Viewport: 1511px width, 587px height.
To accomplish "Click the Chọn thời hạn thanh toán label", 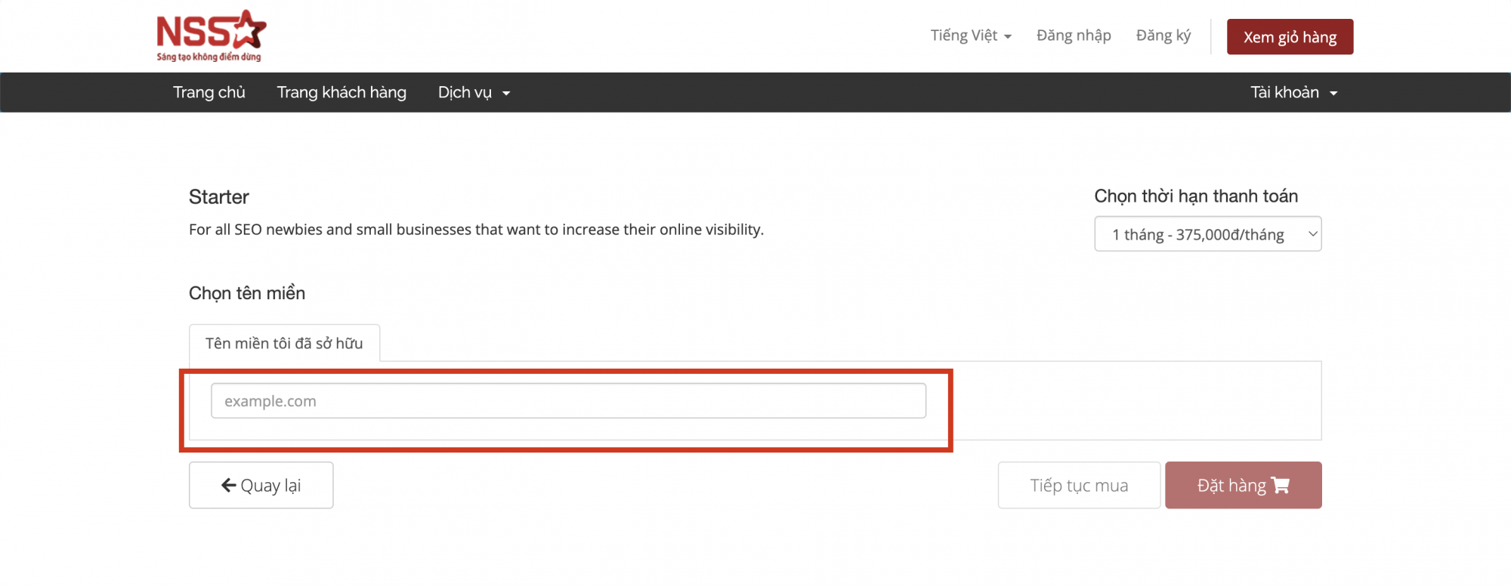I will (1196, 196).
